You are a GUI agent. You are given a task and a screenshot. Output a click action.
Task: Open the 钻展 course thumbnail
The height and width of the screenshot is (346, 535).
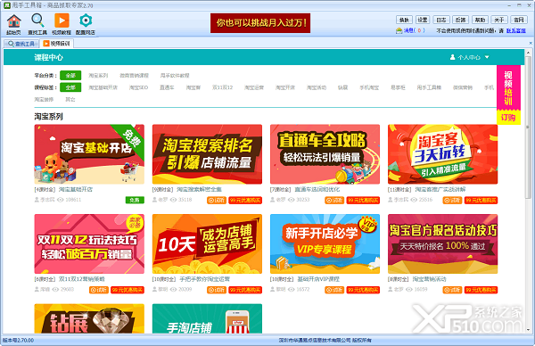tap(89, 318)
